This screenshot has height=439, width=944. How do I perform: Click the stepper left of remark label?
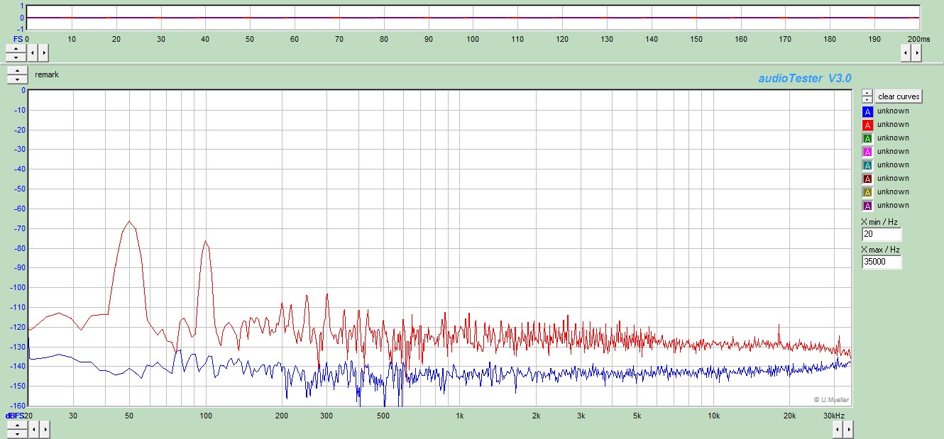point(16,74)
